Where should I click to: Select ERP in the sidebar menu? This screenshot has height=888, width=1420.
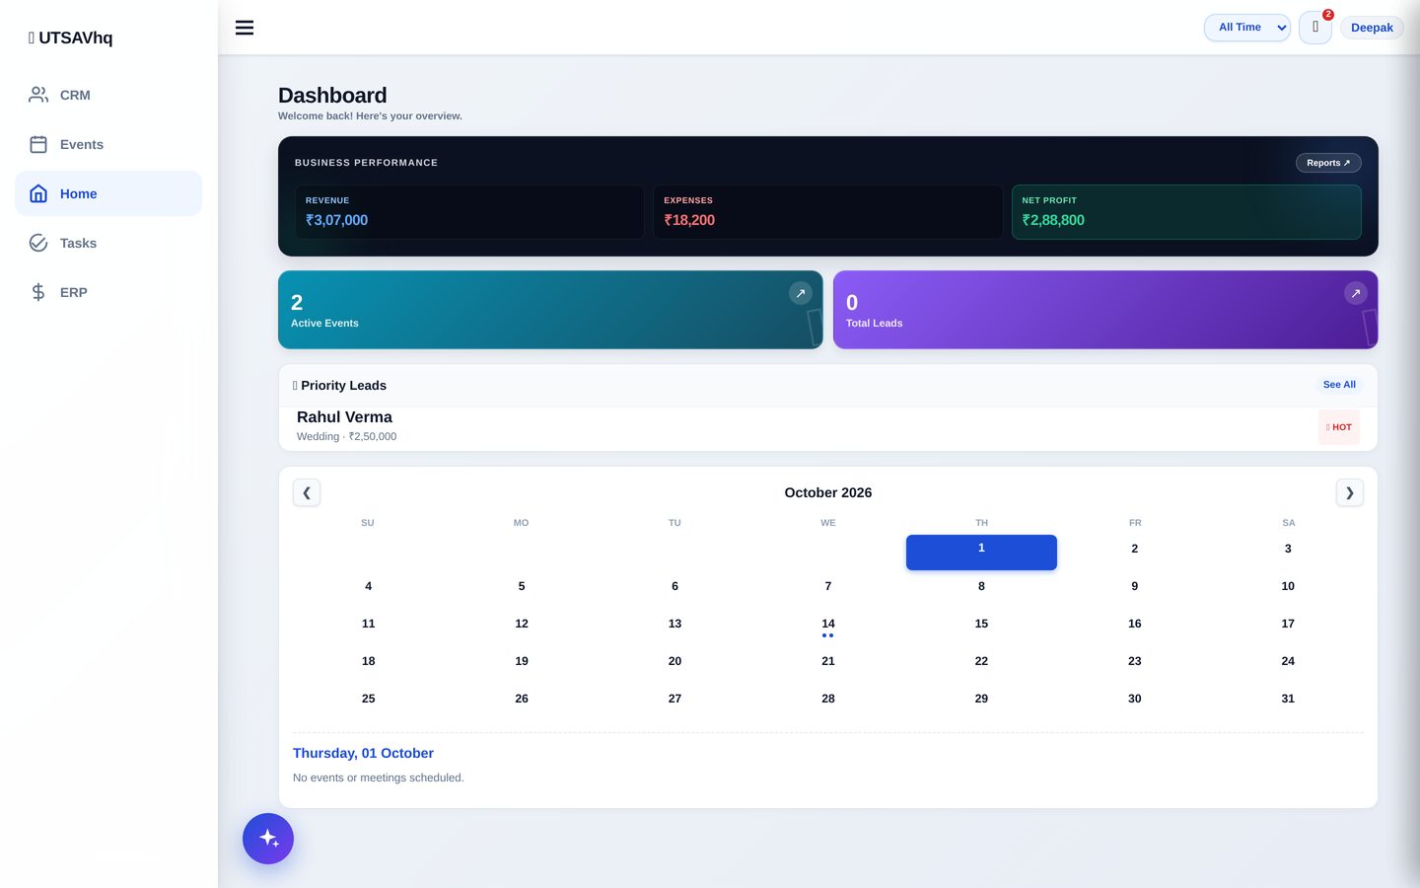pyautogui.click(x=108, y=292)
